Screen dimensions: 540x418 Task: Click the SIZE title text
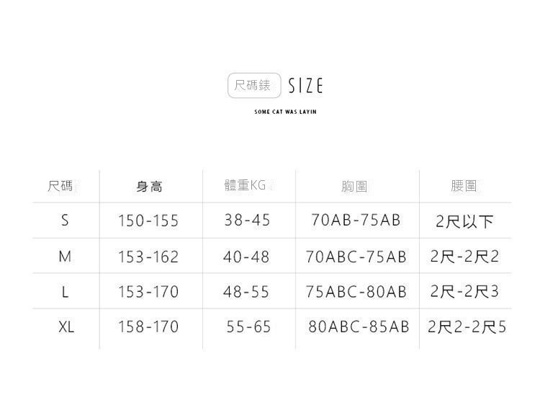click(x=305, y=86)
